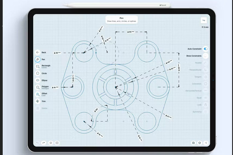Tap the Lock constraint icon
233x155 pixels.
point(206,105)
